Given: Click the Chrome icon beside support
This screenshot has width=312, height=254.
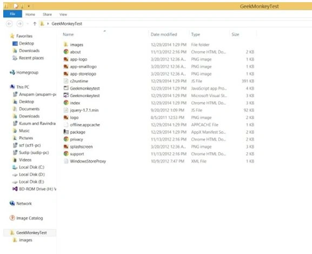Looking at the screenshot, I should click(66, 153).
